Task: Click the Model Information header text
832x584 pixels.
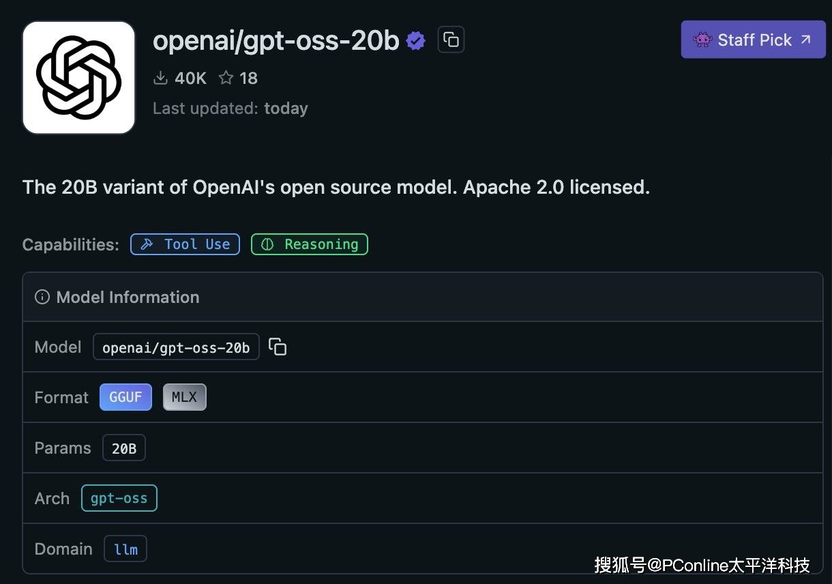Action: coord(128,297)
